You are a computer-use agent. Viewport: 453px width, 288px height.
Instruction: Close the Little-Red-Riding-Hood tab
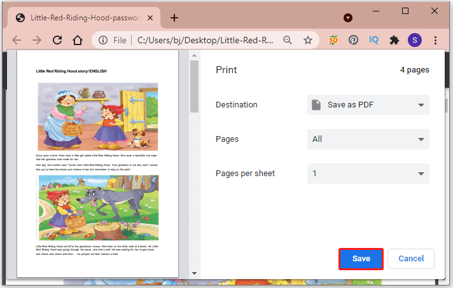point(150,18)
